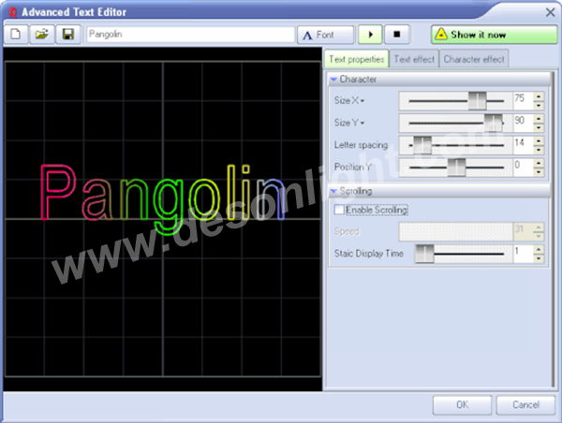562x423 pixels.
Task: Click the Letter spacing value field showing 14
Action: [x=524, y=145]
